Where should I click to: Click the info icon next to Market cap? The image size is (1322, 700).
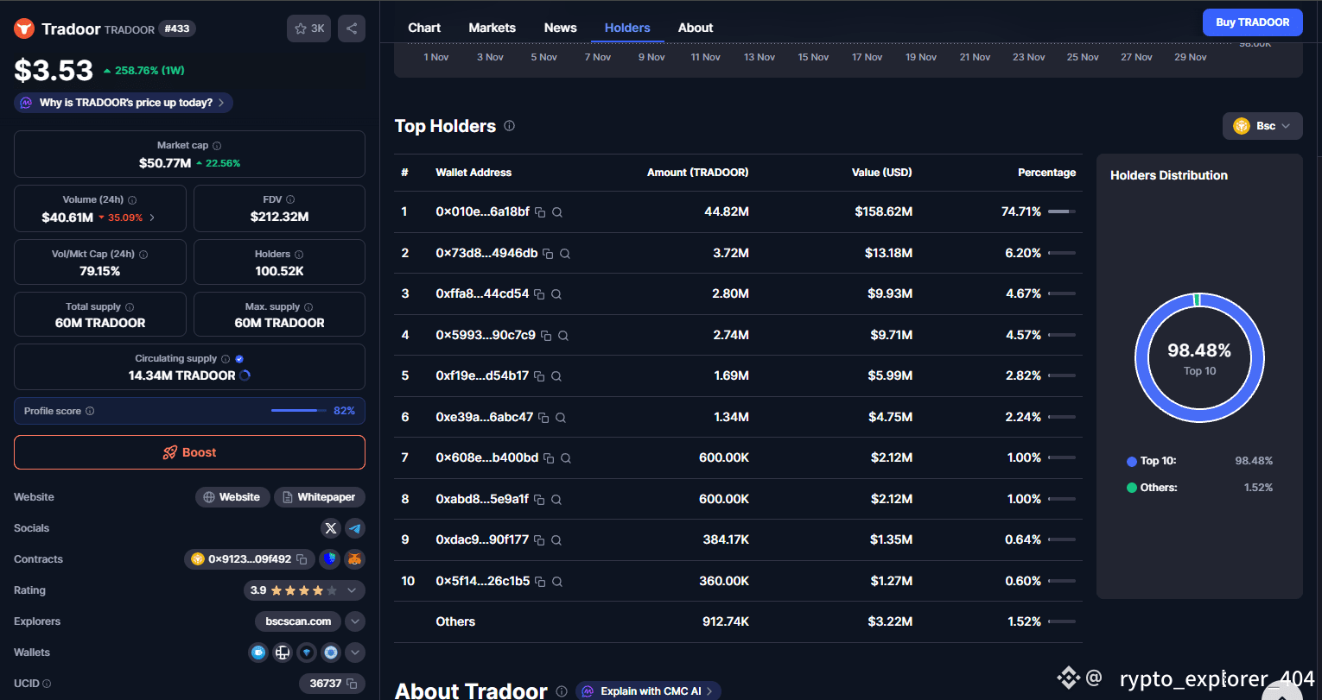pyautogui.click(x=217, y=146)
